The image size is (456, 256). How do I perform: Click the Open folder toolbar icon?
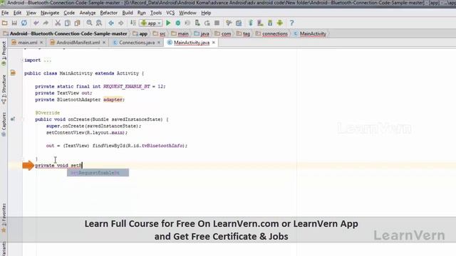tap(5, 23)
